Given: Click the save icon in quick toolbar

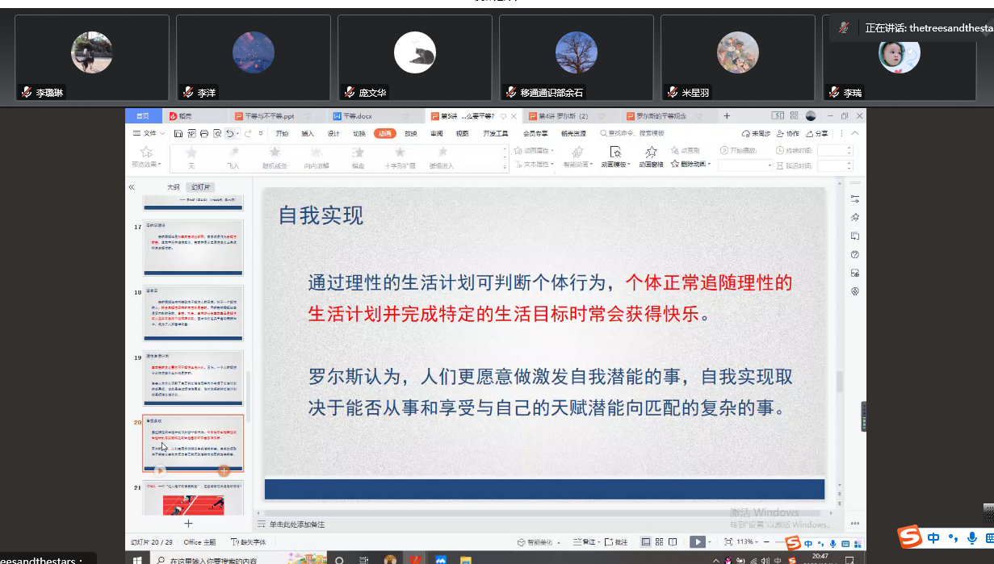Looking at the screenshot, I should (178, 133).
